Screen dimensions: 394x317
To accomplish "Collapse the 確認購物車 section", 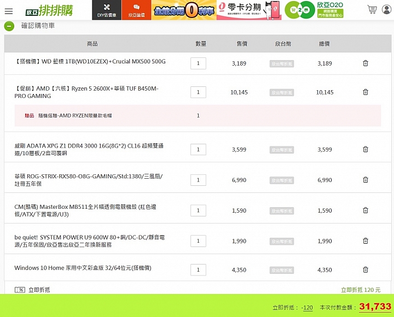I will [x=9, y=26].
